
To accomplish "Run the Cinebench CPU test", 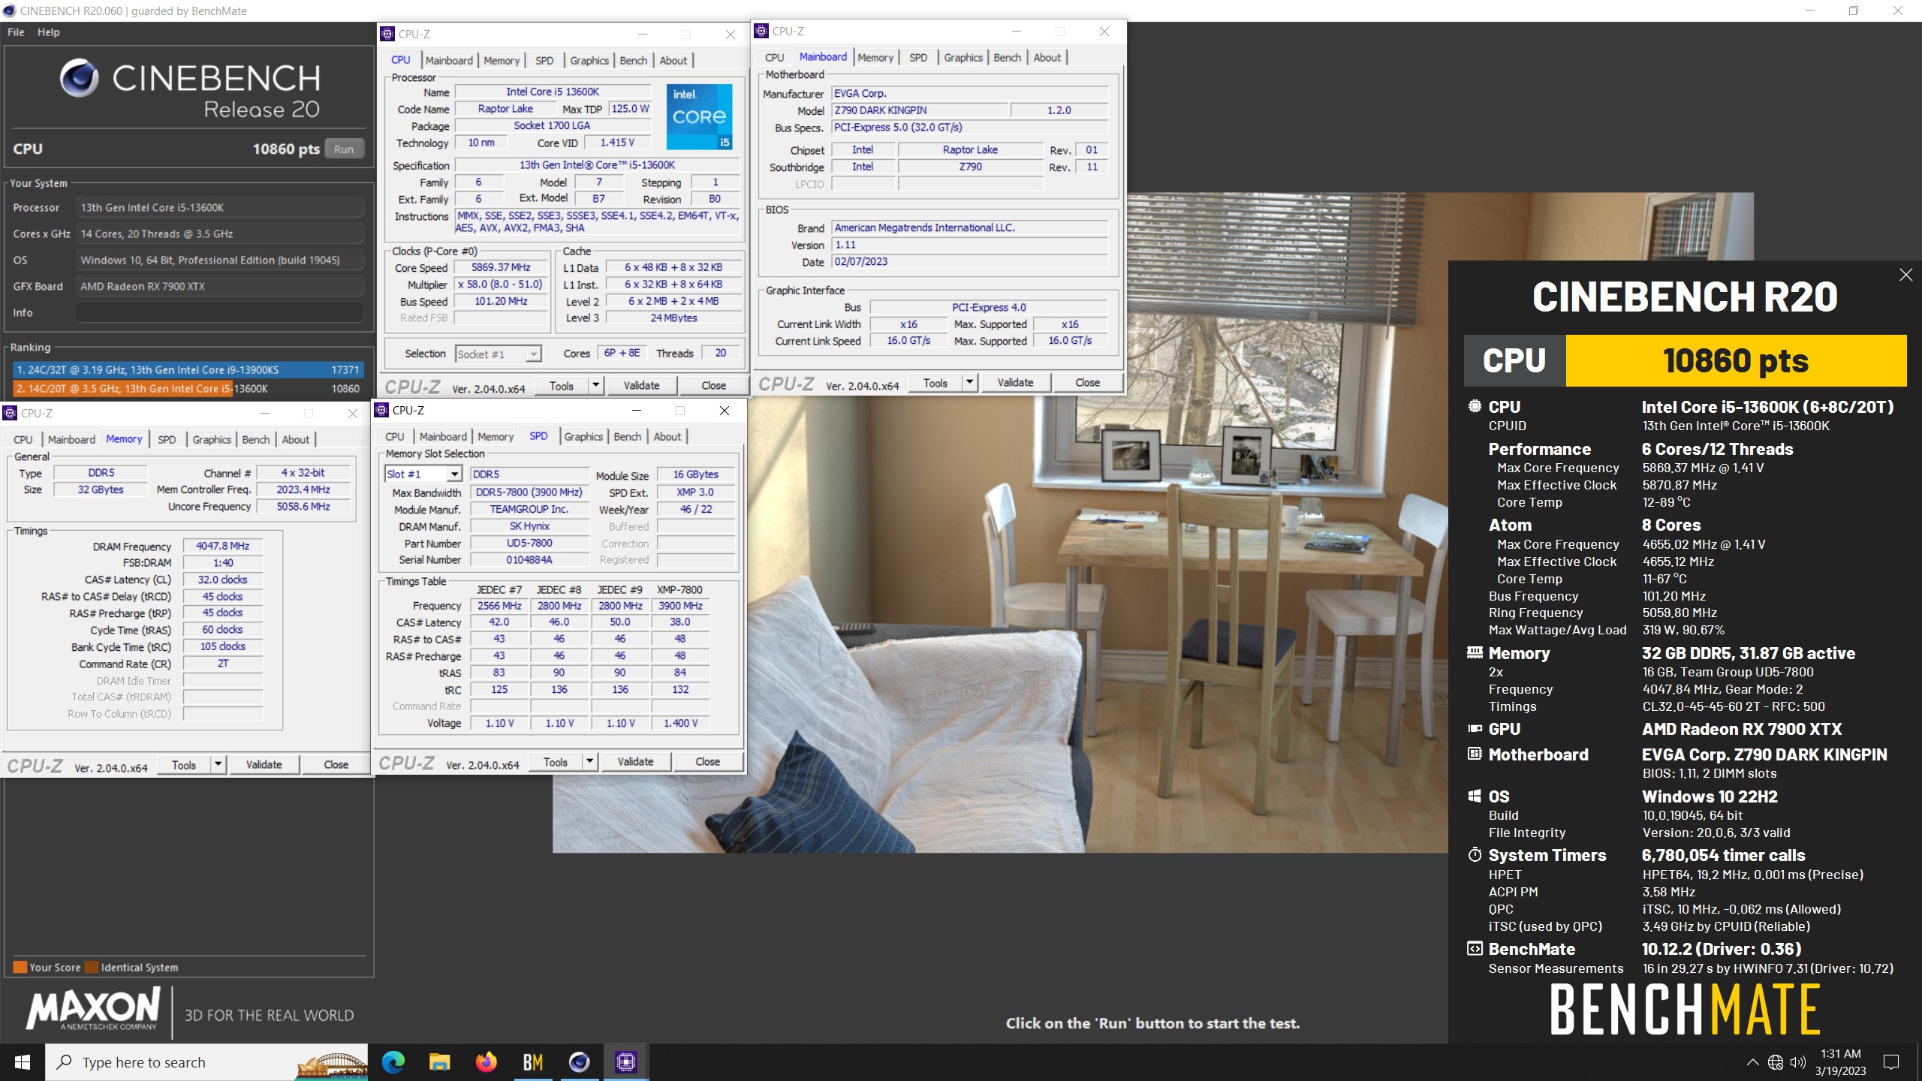I will click(x=344, y=149).
